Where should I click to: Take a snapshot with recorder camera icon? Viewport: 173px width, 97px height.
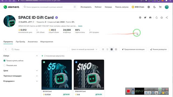click(x=133, y=89)
